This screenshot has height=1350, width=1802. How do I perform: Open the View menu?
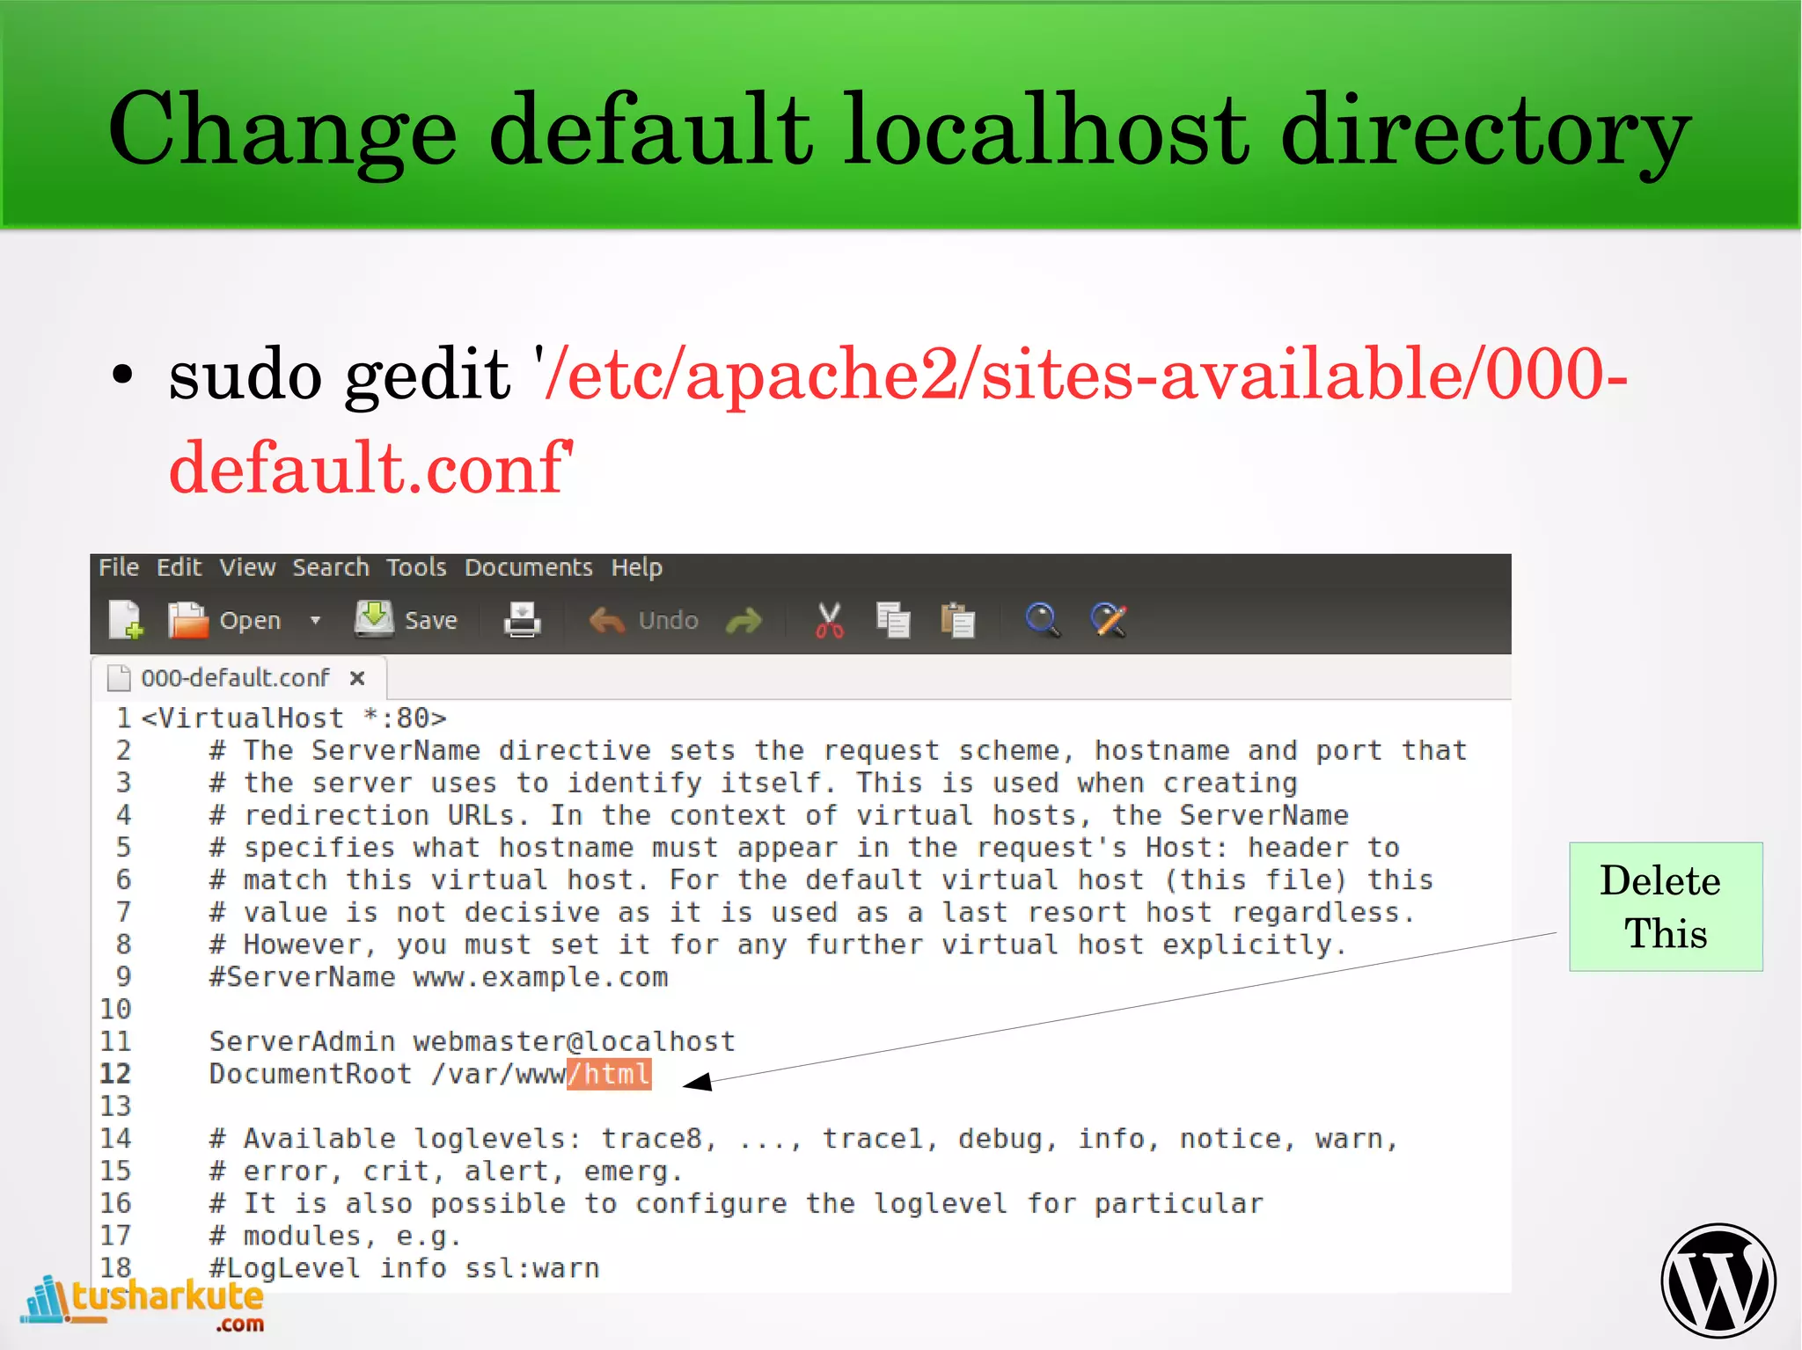click(x=247, y=567)
